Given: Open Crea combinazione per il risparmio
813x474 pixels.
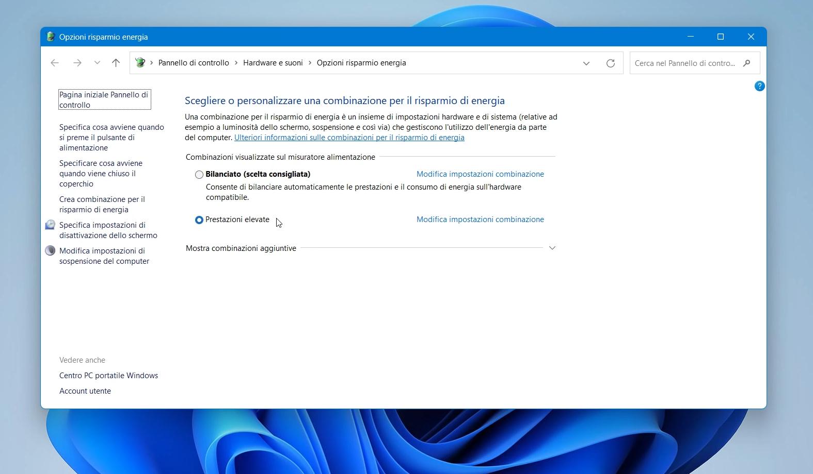Looking at the screenshot, I should pos(102,205).
